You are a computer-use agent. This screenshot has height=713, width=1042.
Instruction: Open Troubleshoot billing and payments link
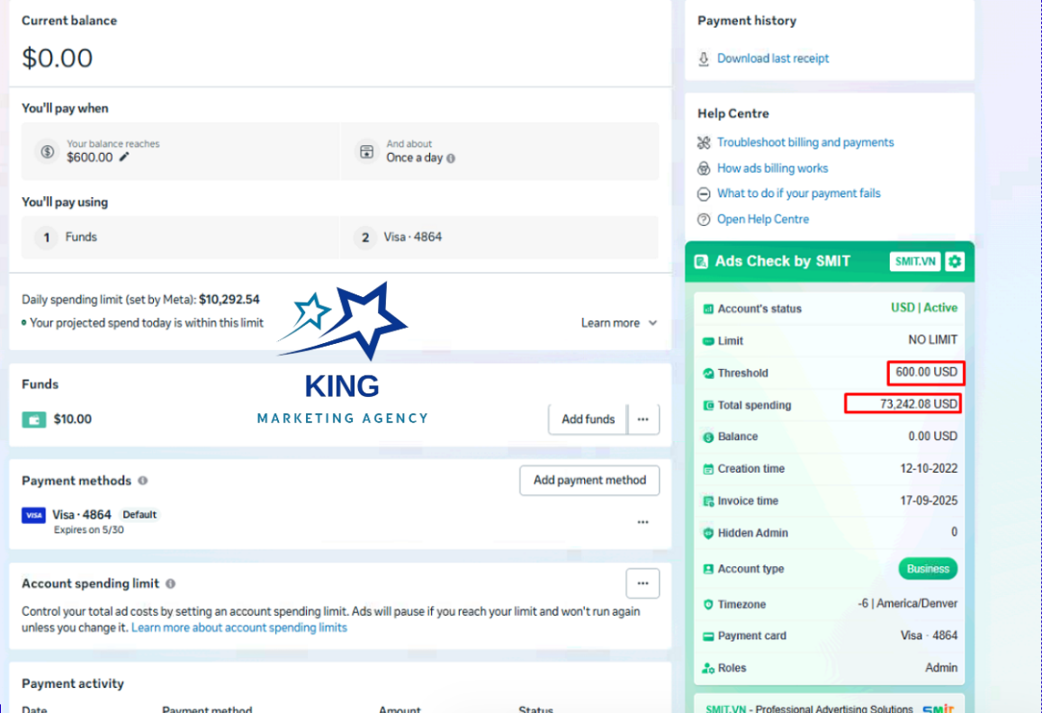click(x=805, y=142)
